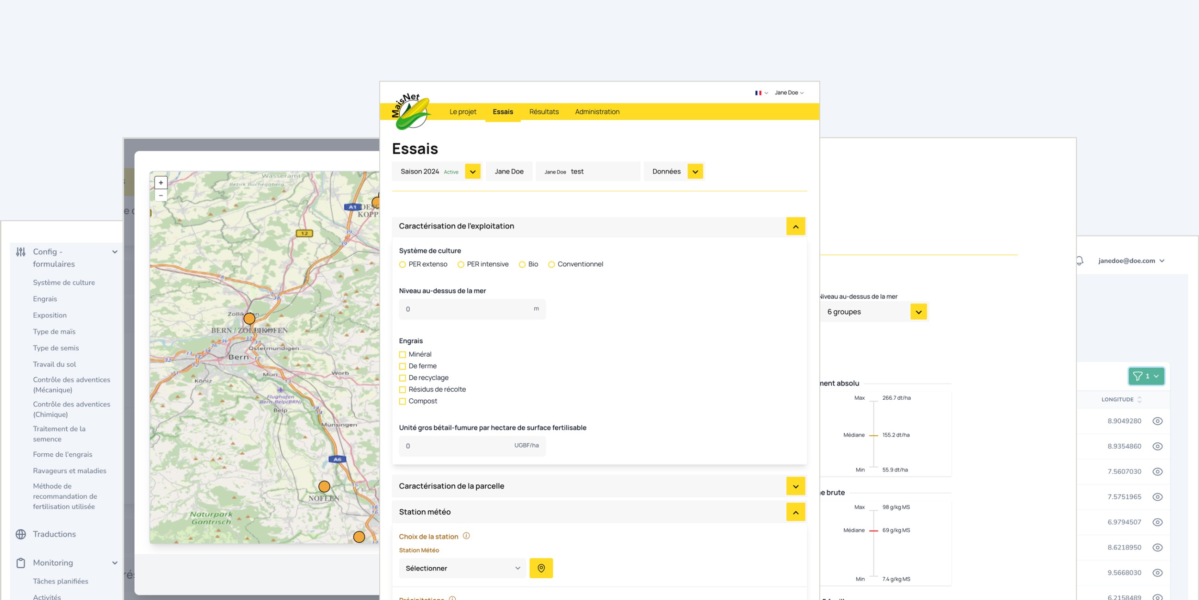
Task: Click the map zoom in plus button
Action: click(x=161, y=182)
